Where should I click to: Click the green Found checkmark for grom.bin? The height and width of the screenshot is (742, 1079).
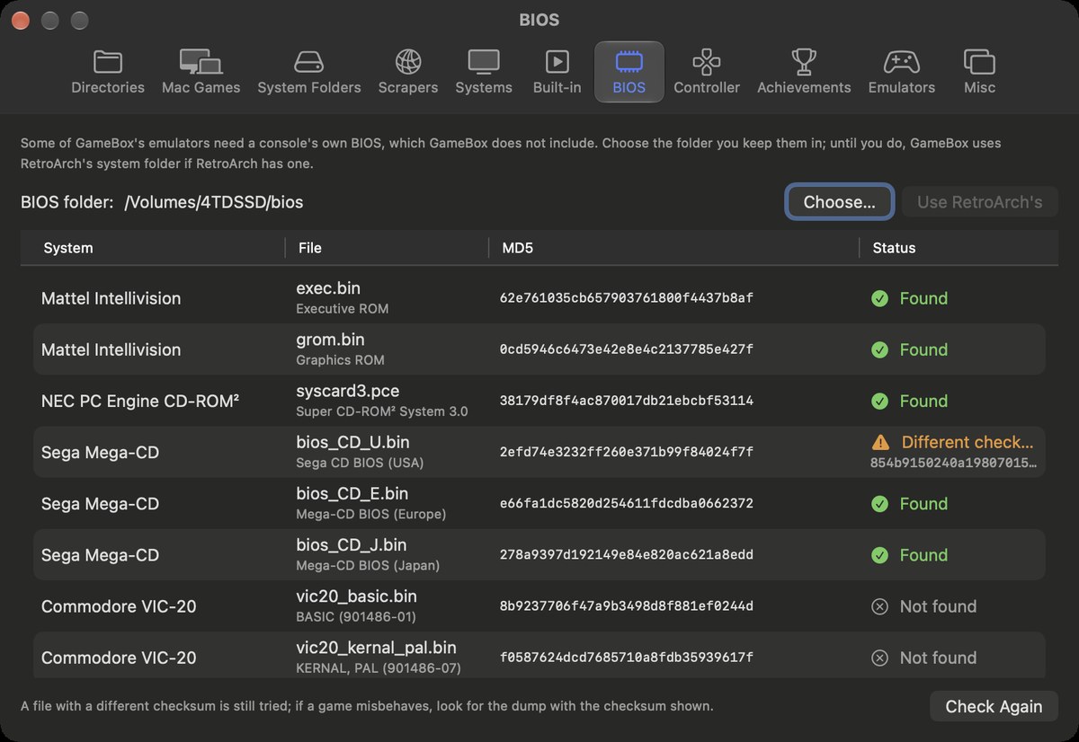880,349
